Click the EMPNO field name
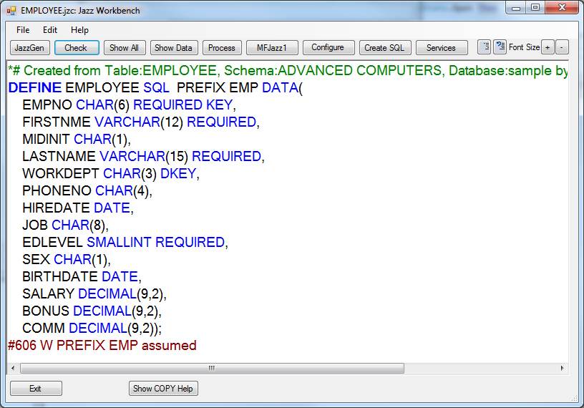Image resolution: width=584 pixels, height=408 pixels. 47,105
